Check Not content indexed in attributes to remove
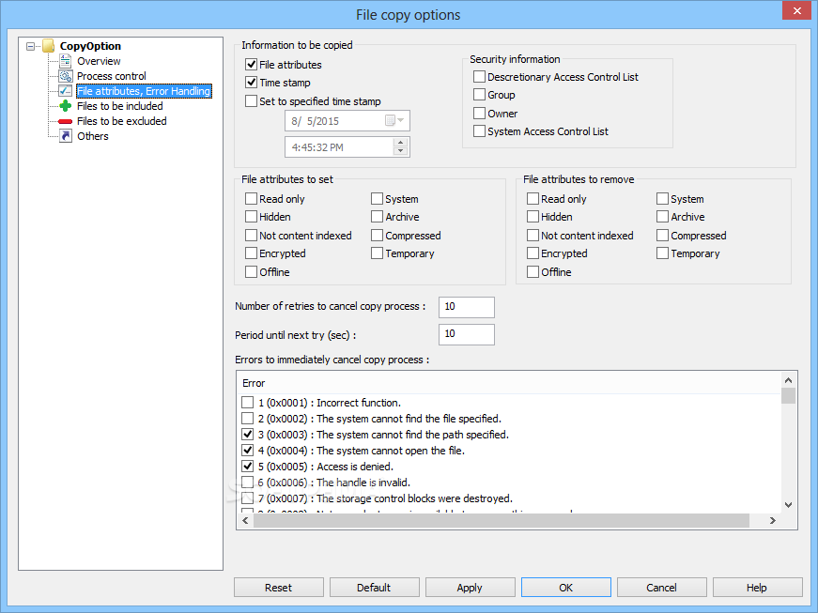This screenshot has height=613, width=818. (532, 236)
